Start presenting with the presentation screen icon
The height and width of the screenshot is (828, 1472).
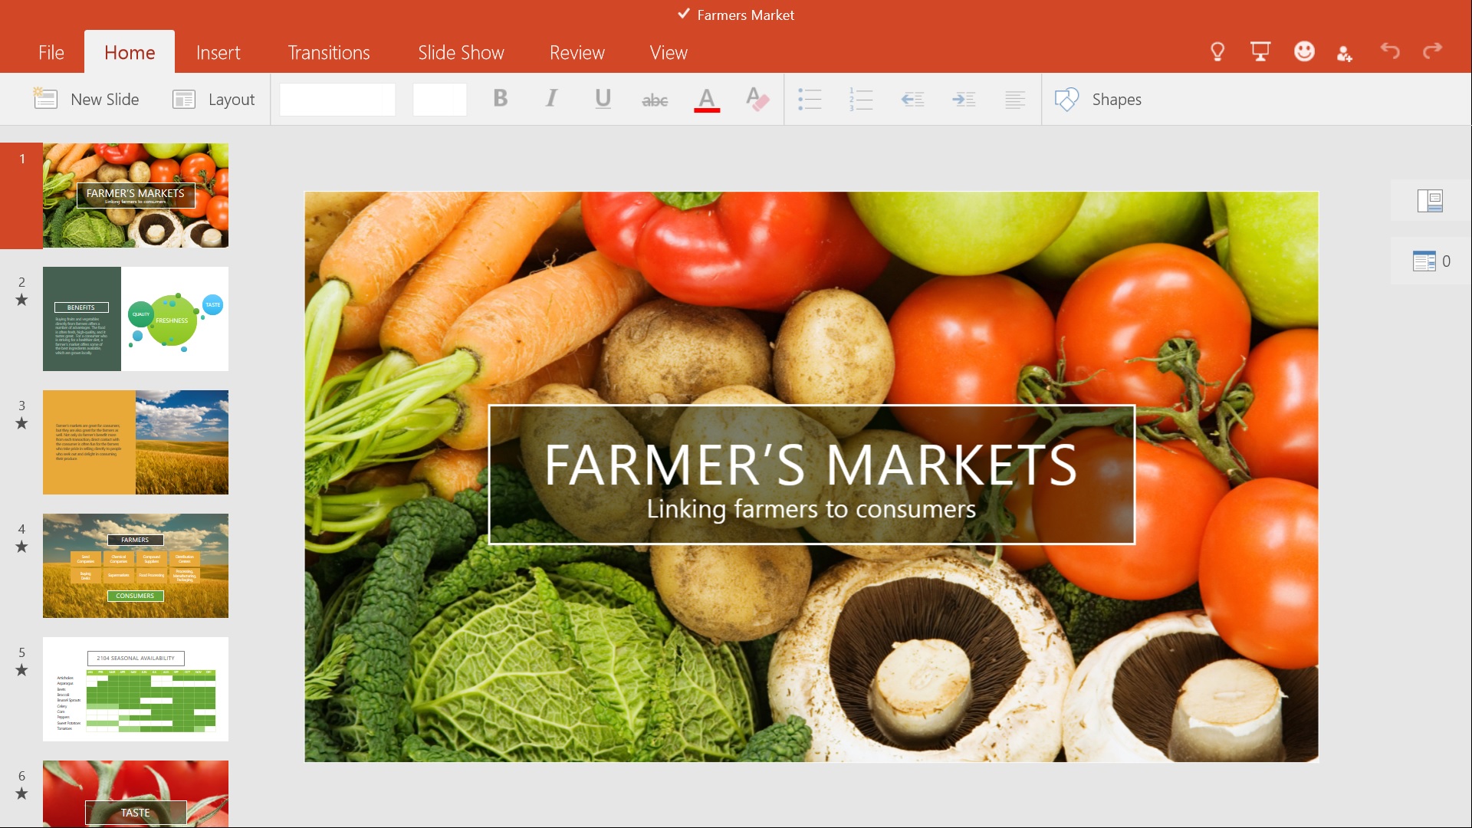click(1260, 52)
